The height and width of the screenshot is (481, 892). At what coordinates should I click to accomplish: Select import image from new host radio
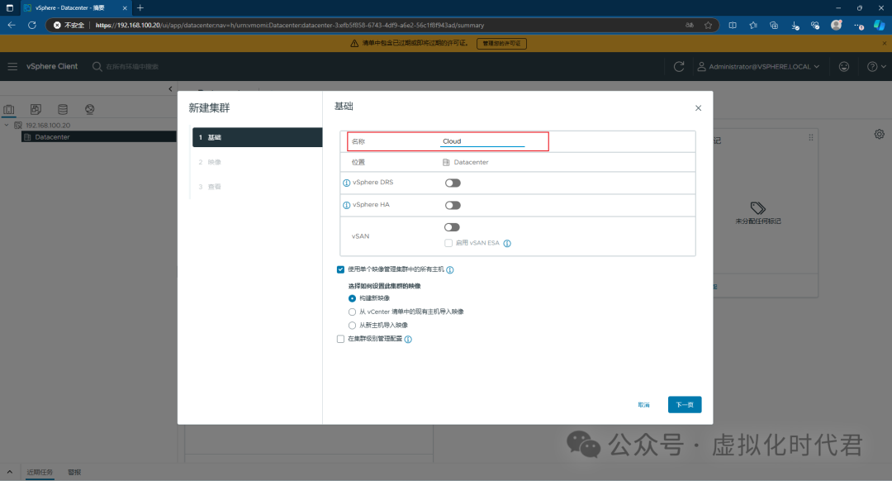point(352,326)
